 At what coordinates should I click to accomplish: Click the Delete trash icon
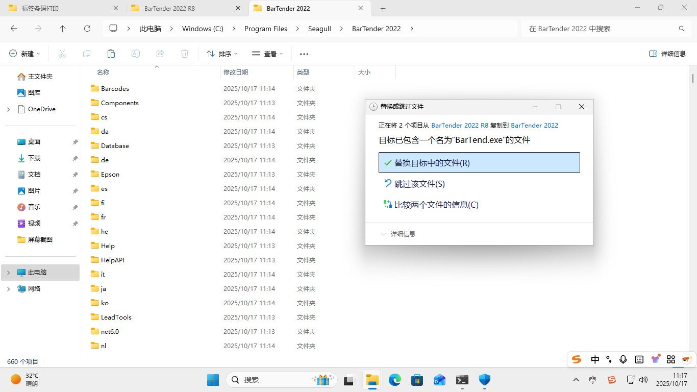click(x=185, y=54)
